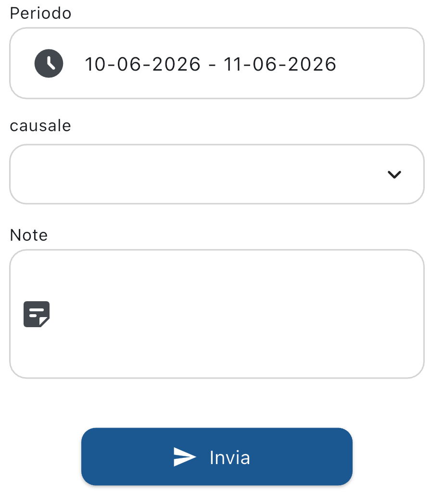Click the start date 10-06-2026

(x=142, y=64)
